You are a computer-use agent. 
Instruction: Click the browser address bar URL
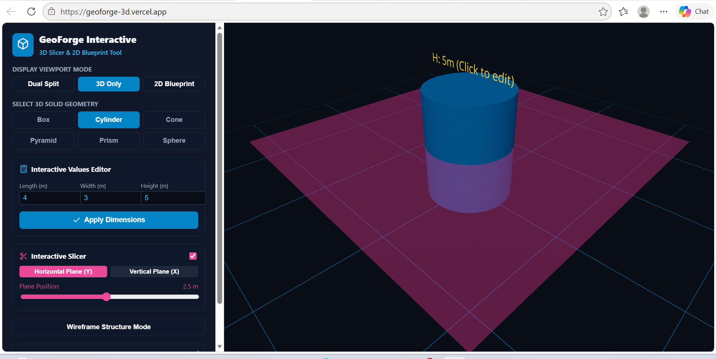coord(113,12)
